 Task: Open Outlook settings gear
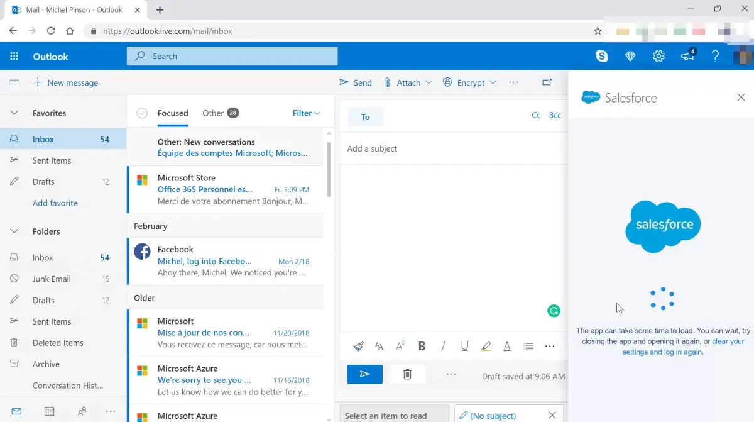coord(658,57)
